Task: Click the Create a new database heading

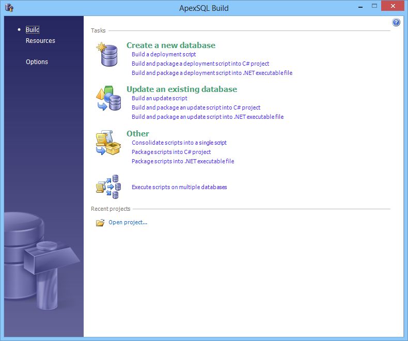Action: (x=171, y=45)
